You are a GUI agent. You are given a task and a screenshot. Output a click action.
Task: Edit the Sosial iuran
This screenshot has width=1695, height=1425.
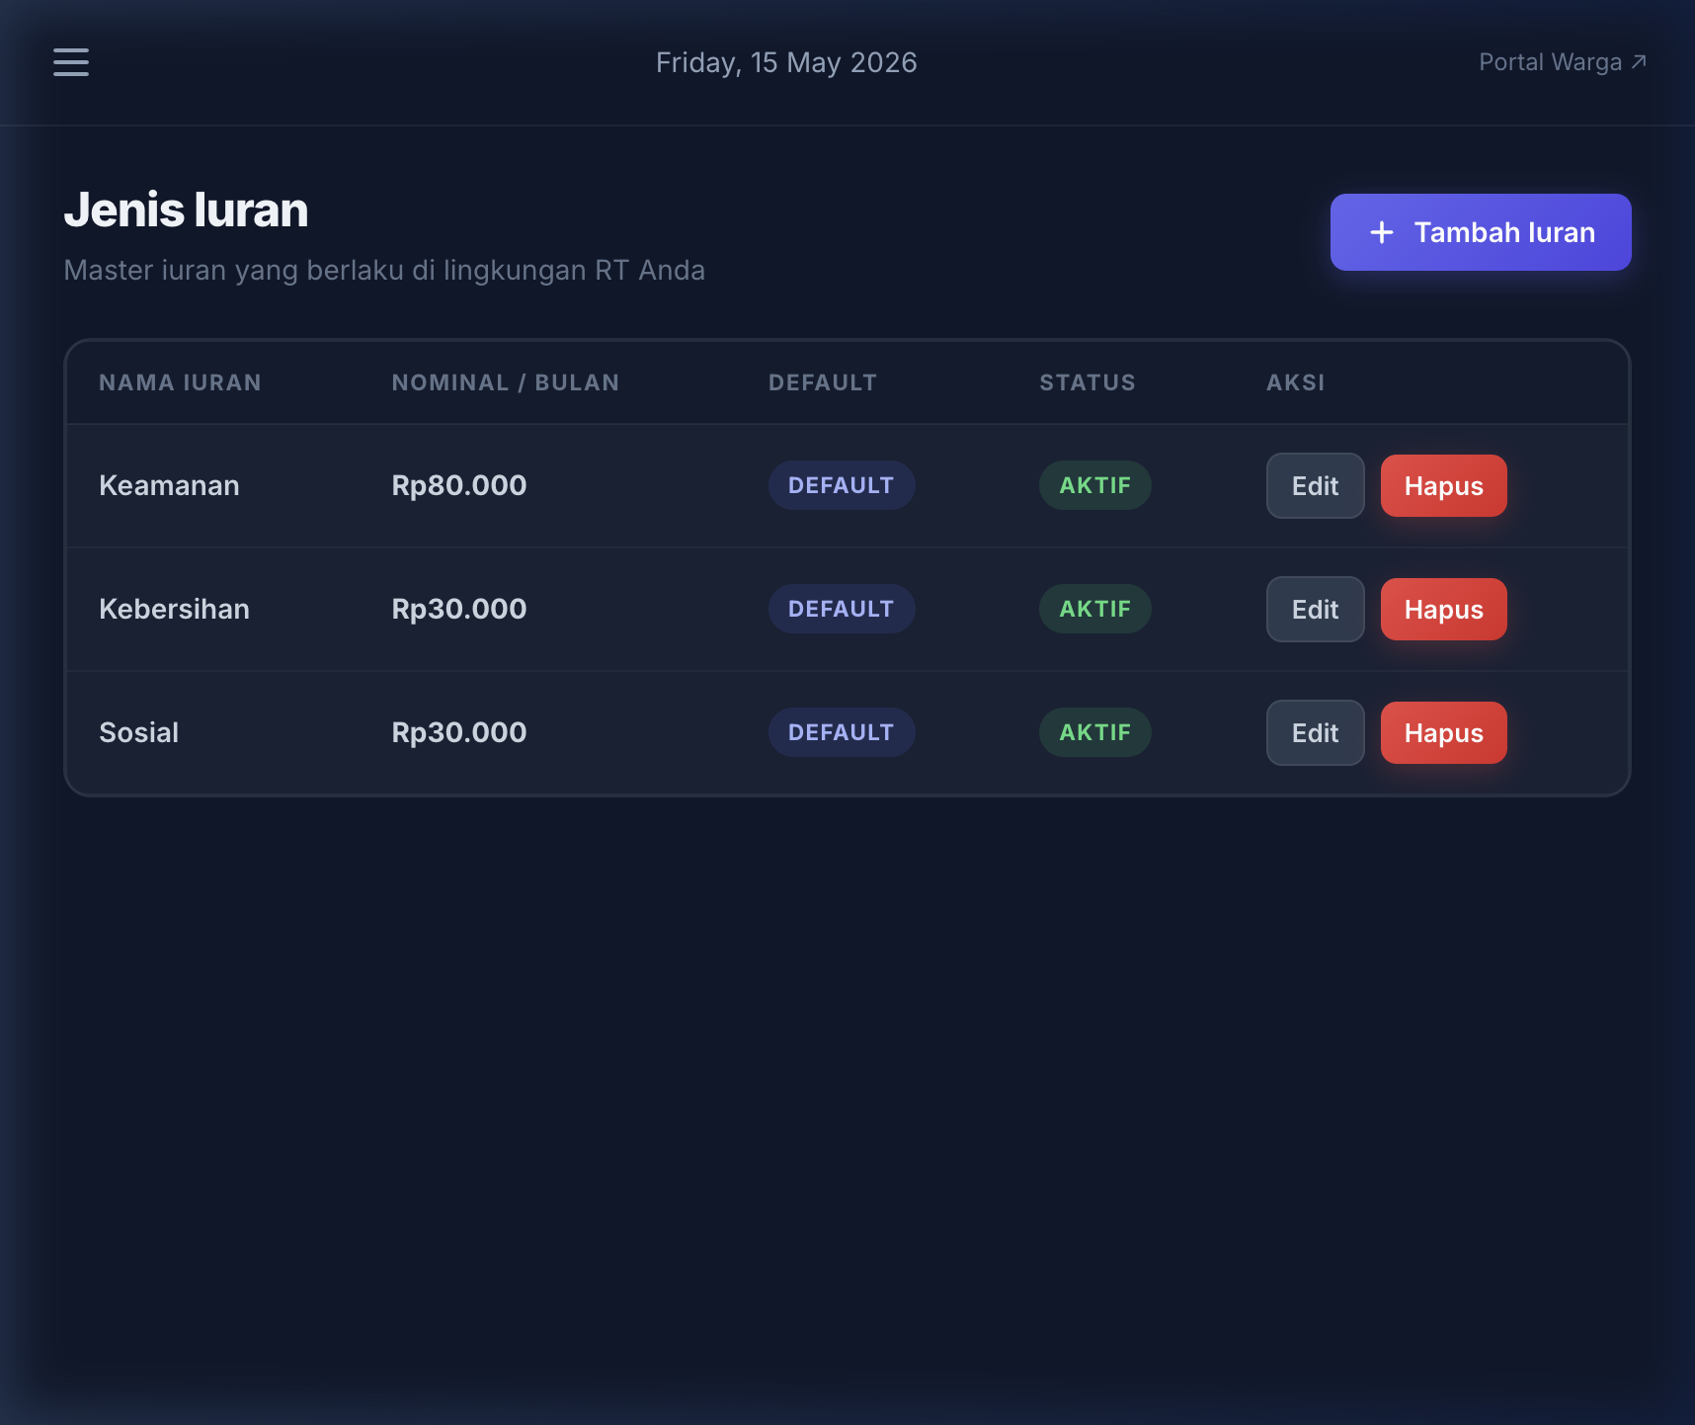[1316, 733]
